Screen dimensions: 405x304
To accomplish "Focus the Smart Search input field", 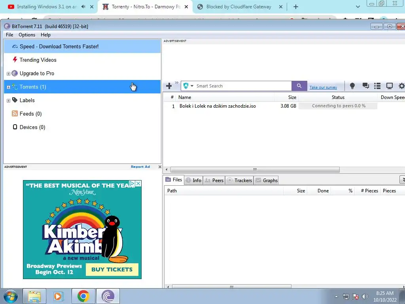I will coord(243,86).
